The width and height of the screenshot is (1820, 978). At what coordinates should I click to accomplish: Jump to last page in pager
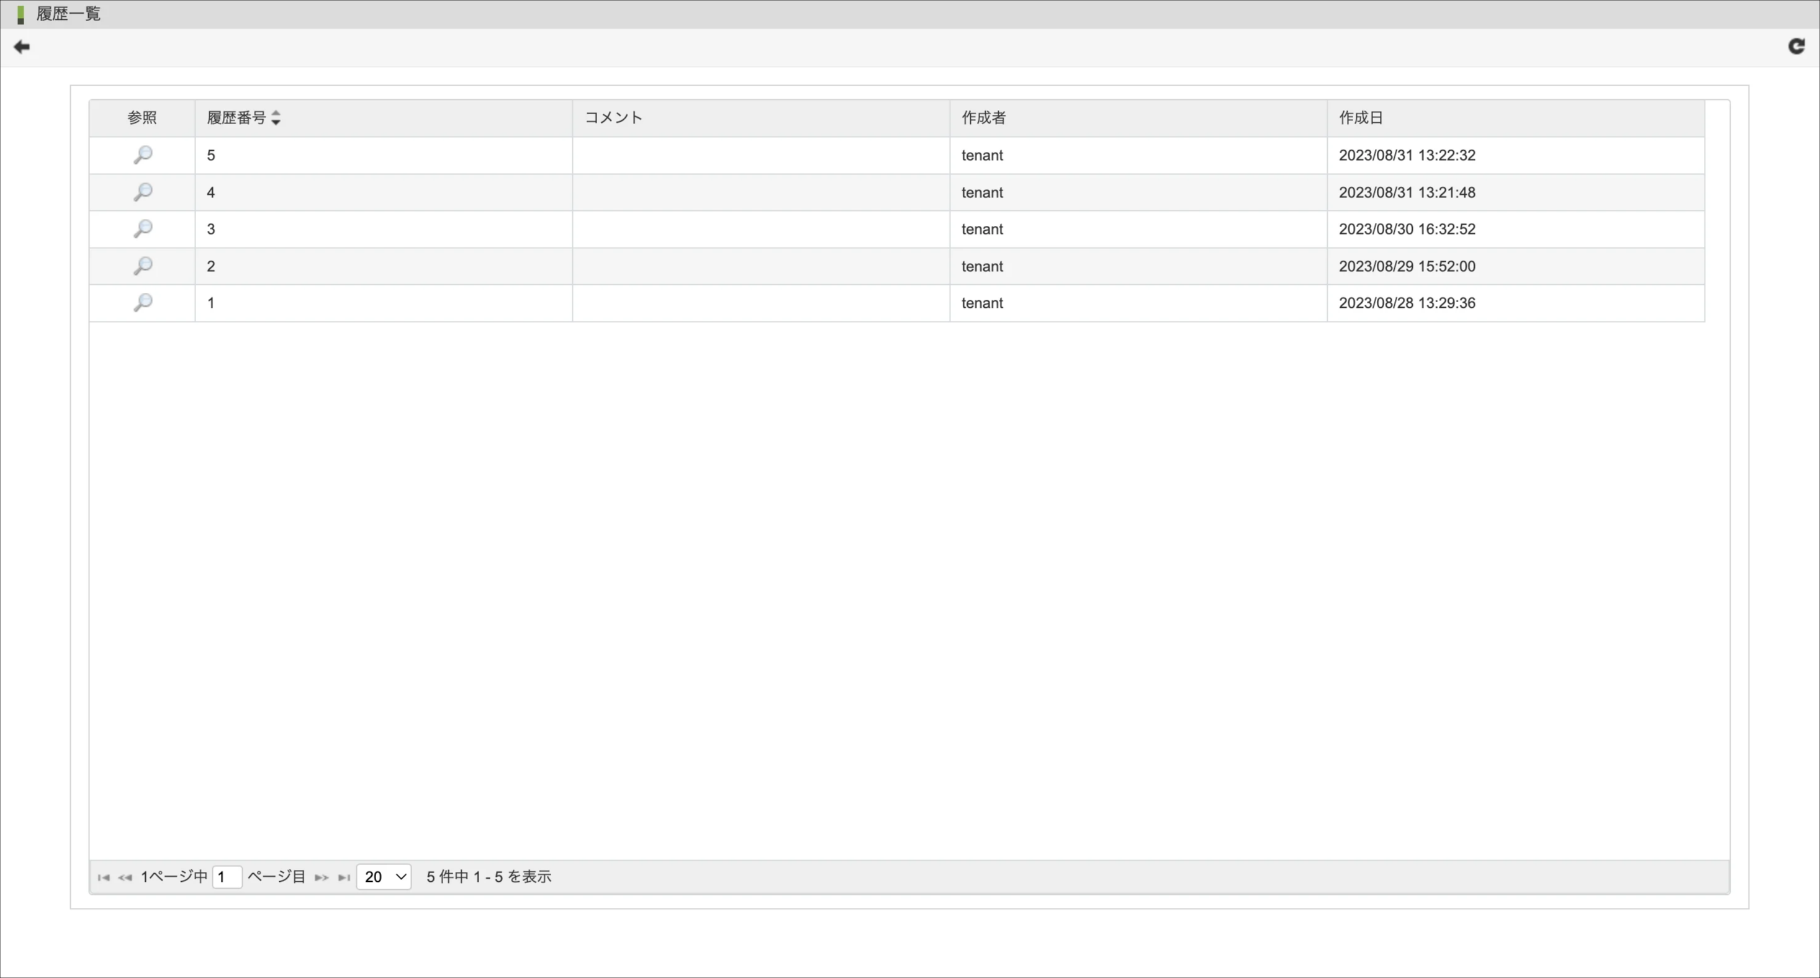coord(344,877)
